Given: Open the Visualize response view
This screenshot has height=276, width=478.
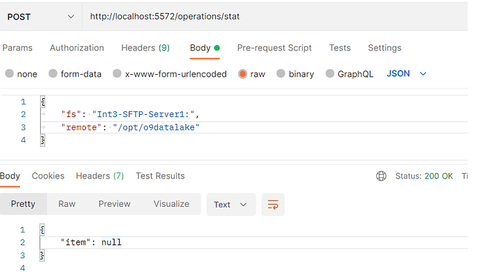Looking at the screenshot, I should pos(171,204).
